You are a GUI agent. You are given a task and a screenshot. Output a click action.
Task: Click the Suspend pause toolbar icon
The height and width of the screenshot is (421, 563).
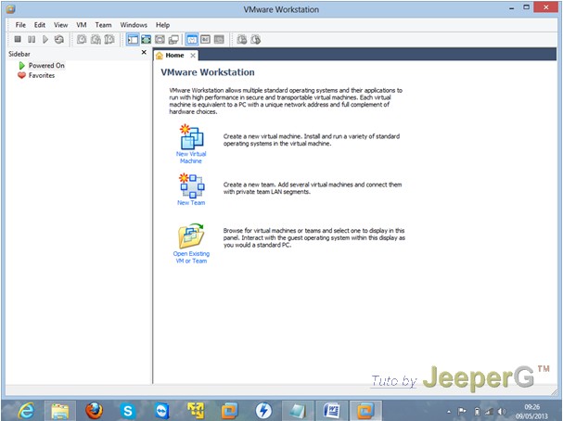click(32, 39)
